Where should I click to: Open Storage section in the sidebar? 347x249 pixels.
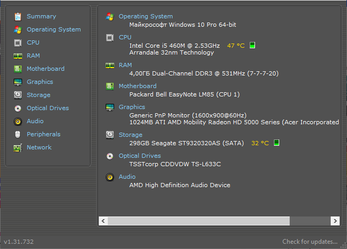[38, 95]
